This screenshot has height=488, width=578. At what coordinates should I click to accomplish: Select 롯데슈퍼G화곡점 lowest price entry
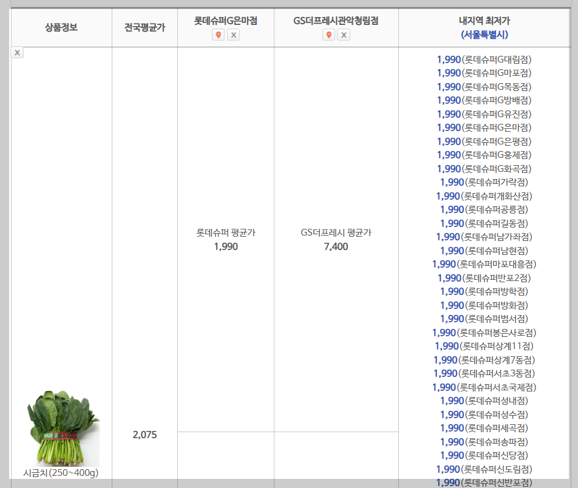(x=484, y=169)
